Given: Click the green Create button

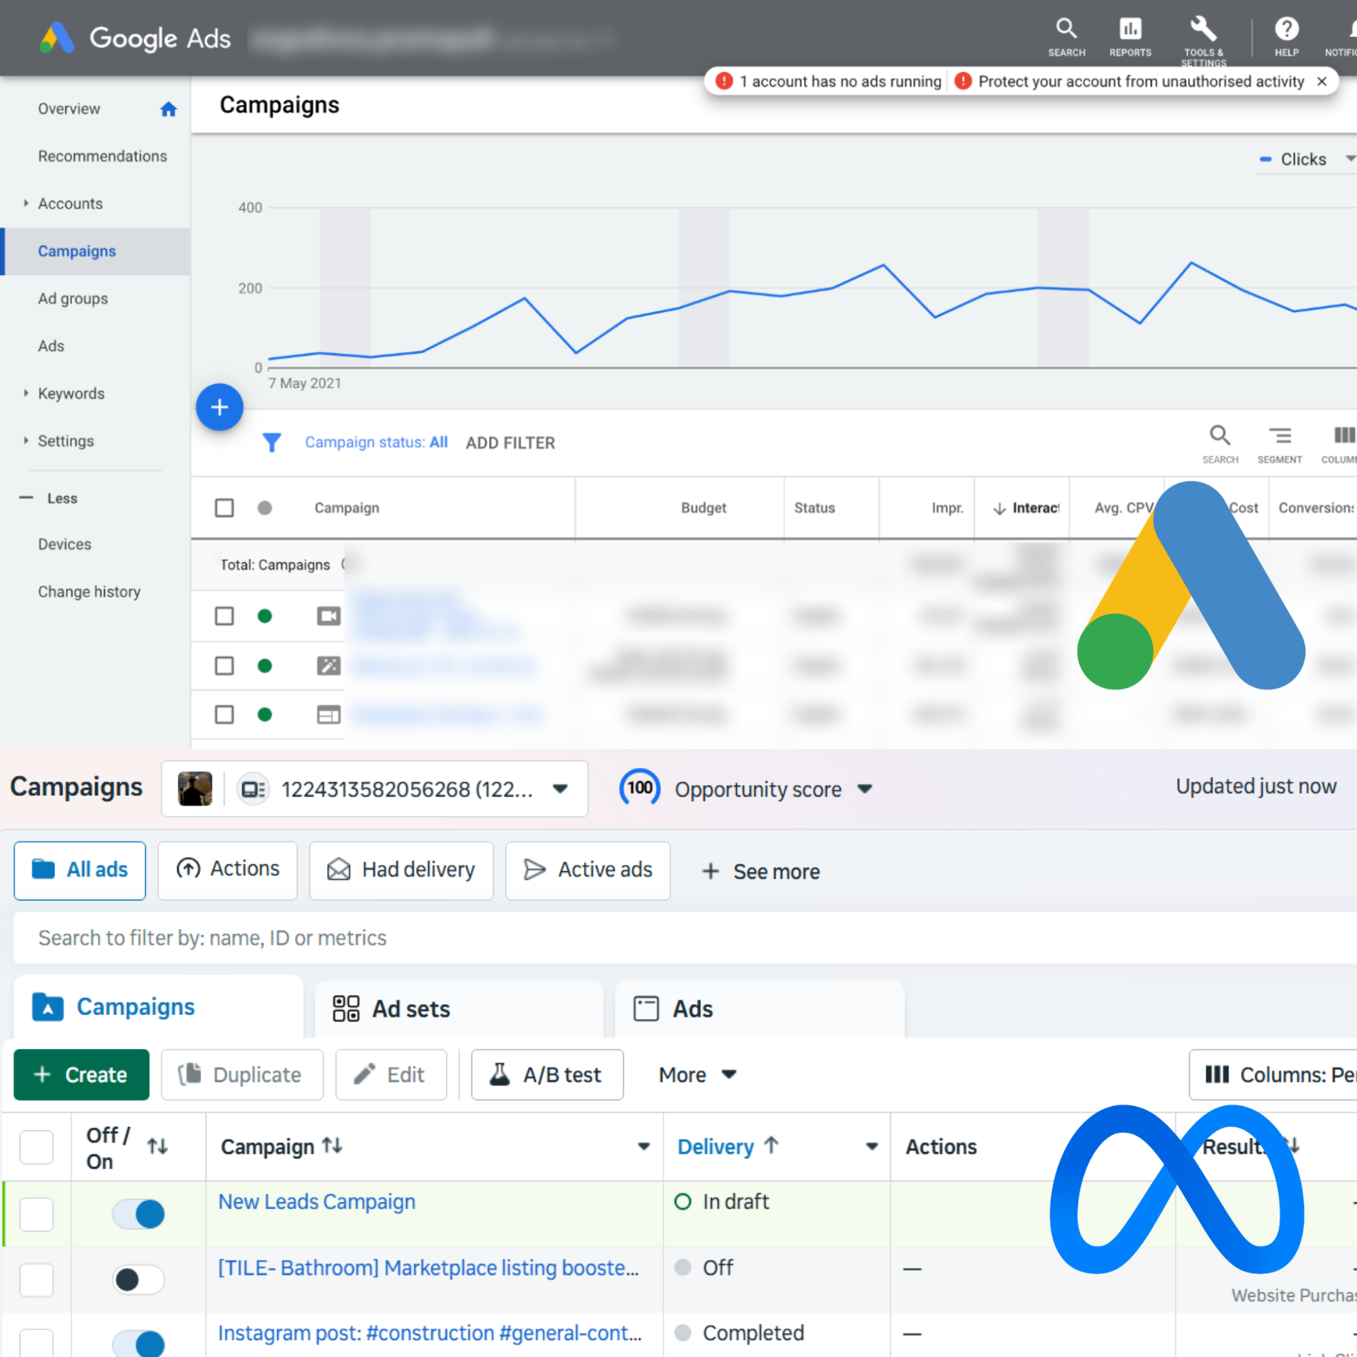Looking at the screenshot, I should pyautogui.click(x=81, y=1075).
